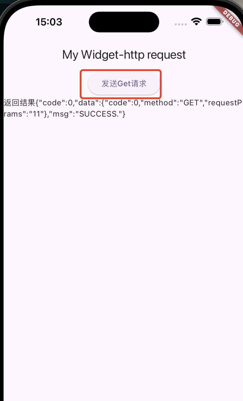Tap the Wi-Fi status icon
This screenshot has width=243, height=401.
(196, 21)
